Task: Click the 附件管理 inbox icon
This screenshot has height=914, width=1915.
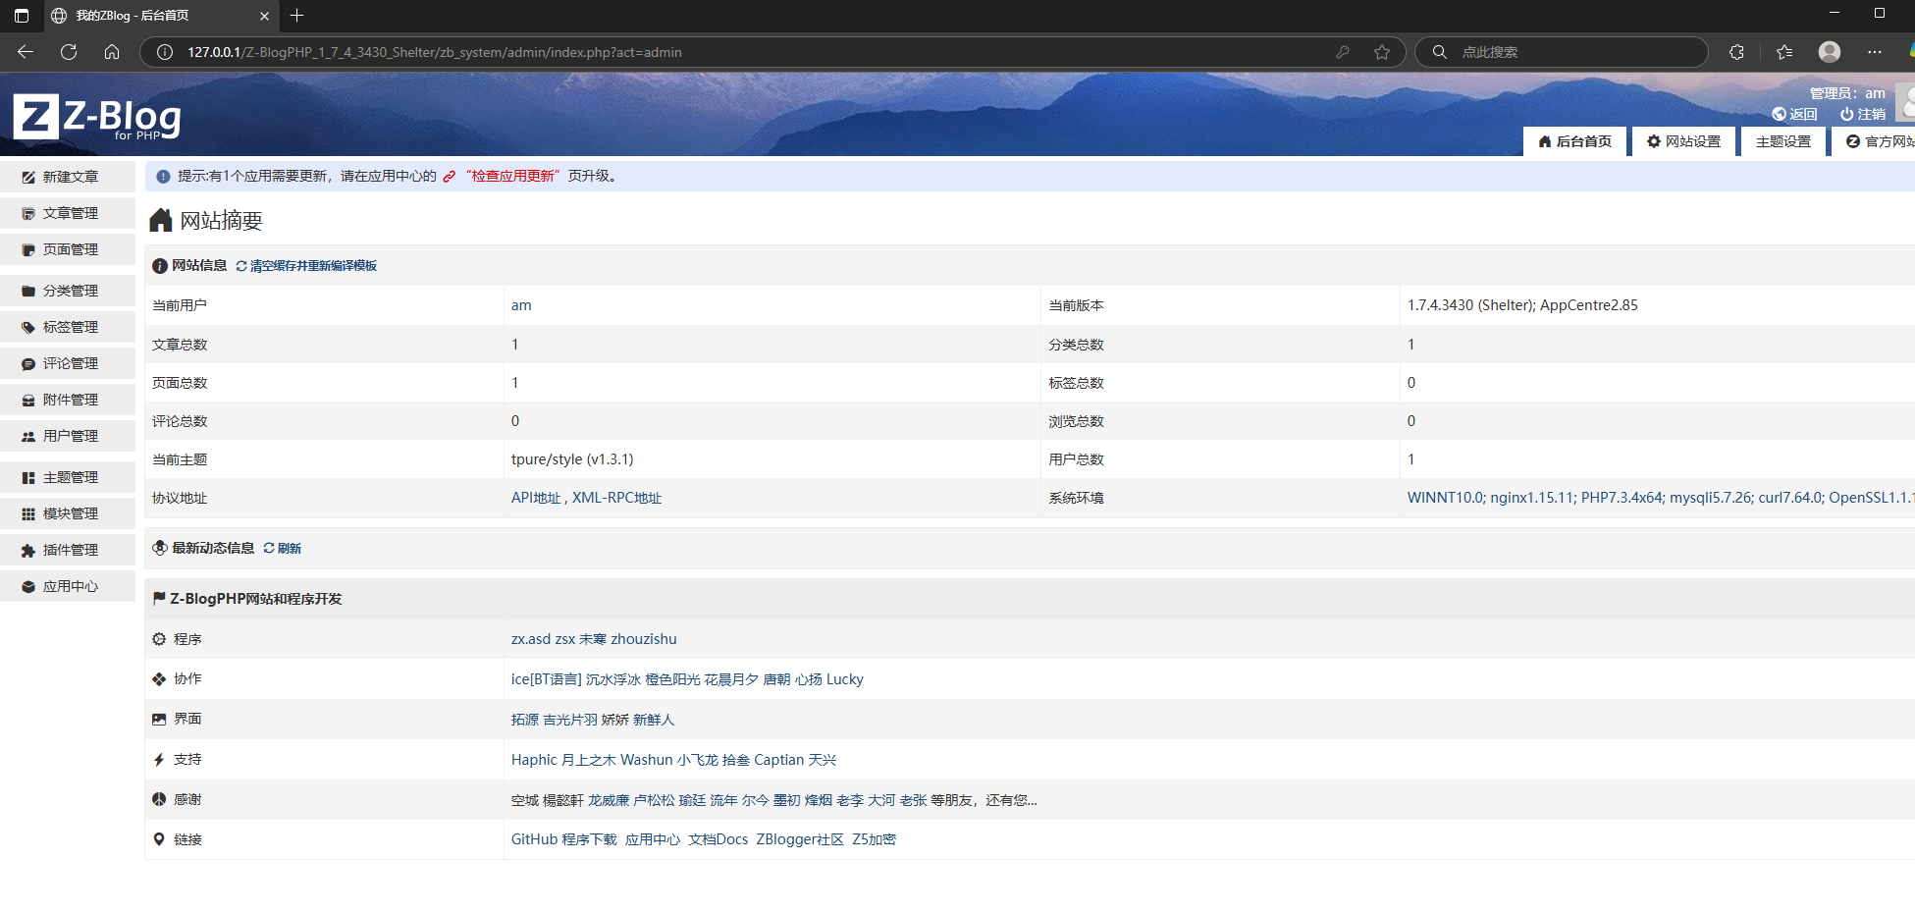Action: pyautogui.click(x=28, y=401)
